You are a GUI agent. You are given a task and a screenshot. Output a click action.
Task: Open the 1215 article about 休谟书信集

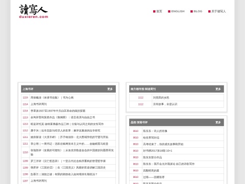click(x=52, y=98)
